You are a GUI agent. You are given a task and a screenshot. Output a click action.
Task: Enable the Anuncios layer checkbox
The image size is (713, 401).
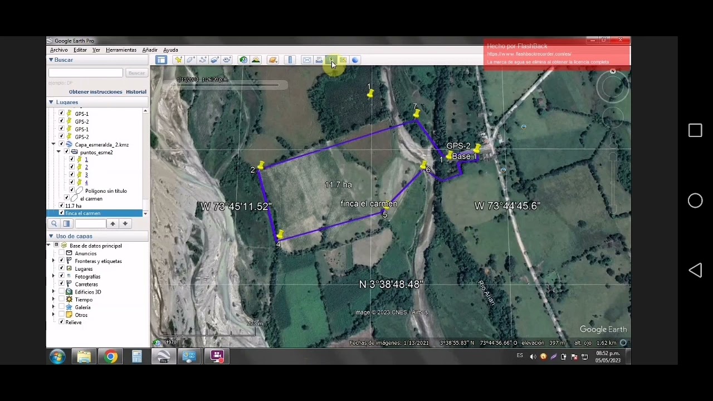pyautogui.click(x=61, y=253)
